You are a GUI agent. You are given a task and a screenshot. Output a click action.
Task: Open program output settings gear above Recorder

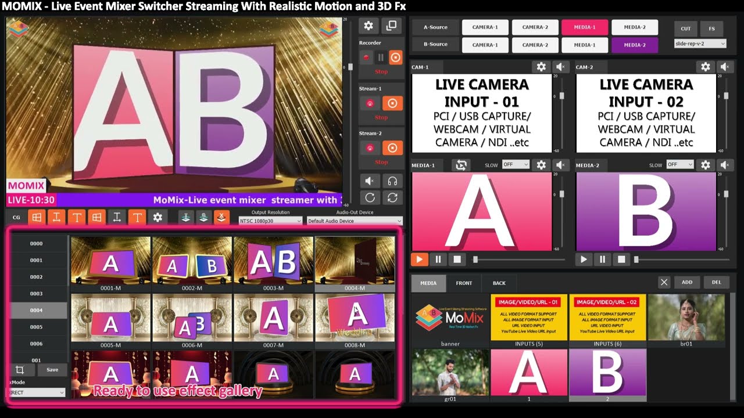369,26
